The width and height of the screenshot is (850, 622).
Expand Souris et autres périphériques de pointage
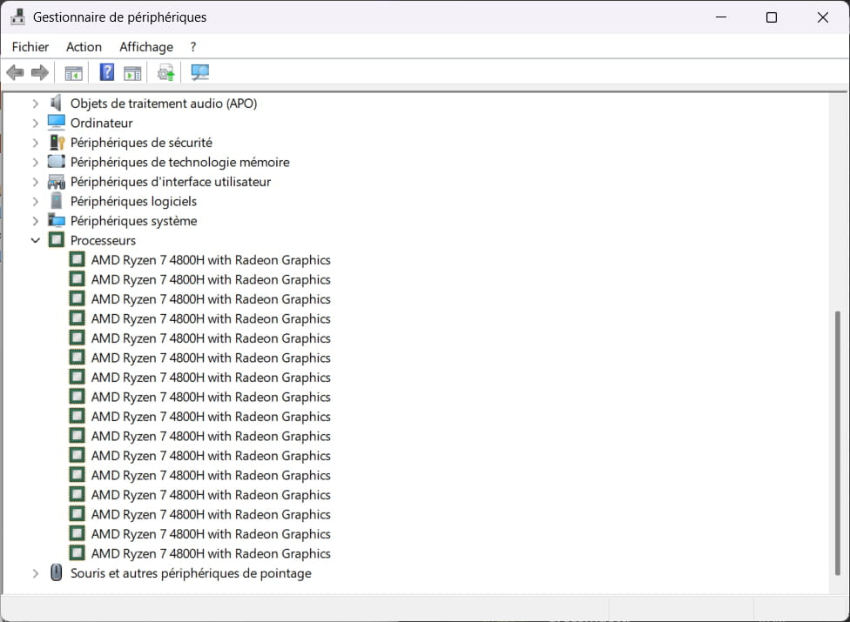(35, 573)
